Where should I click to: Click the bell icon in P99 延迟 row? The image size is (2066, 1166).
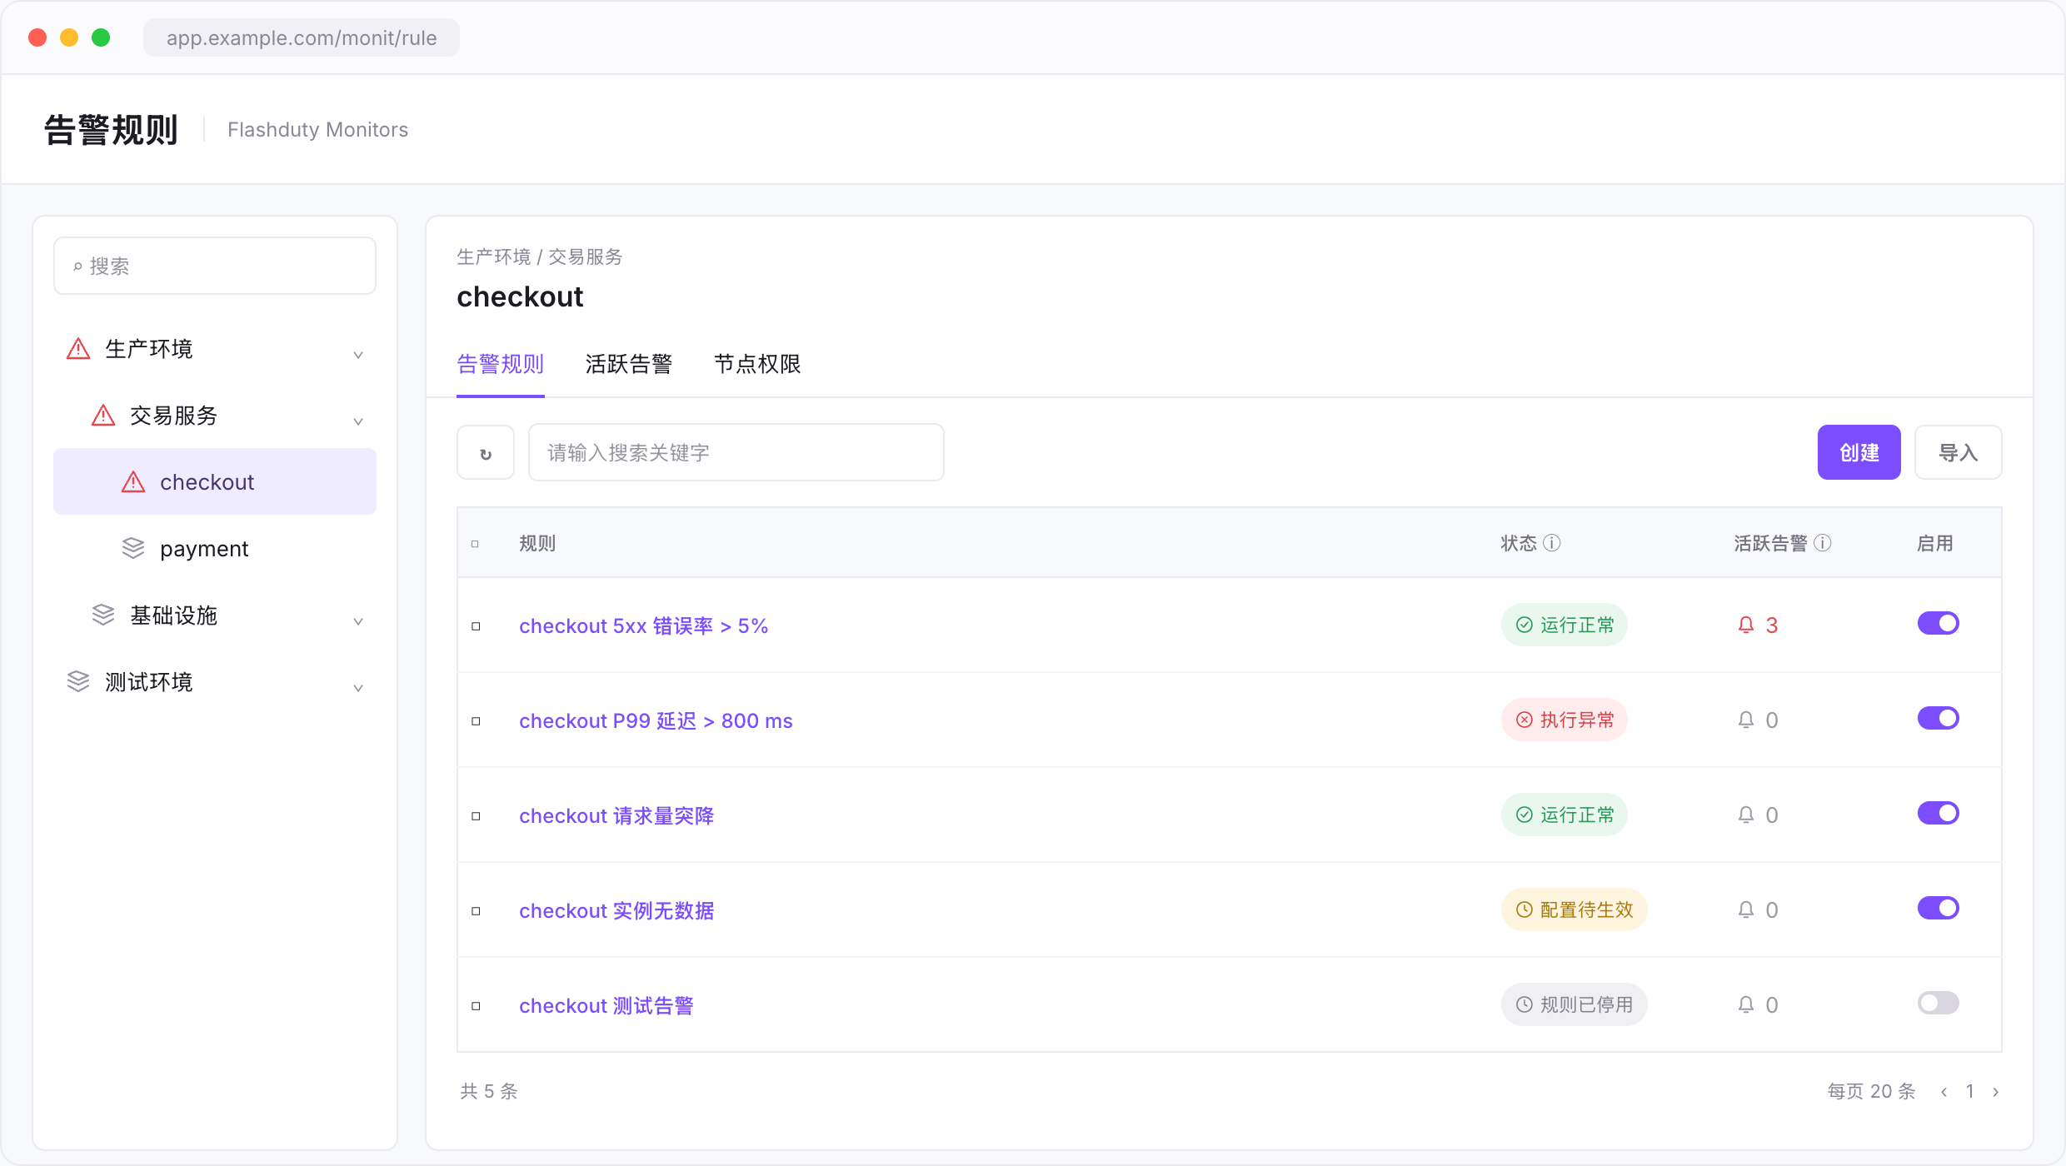tap(1746, 720)
